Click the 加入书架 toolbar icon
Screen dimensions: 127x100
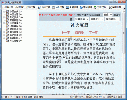tap(53, 7)
